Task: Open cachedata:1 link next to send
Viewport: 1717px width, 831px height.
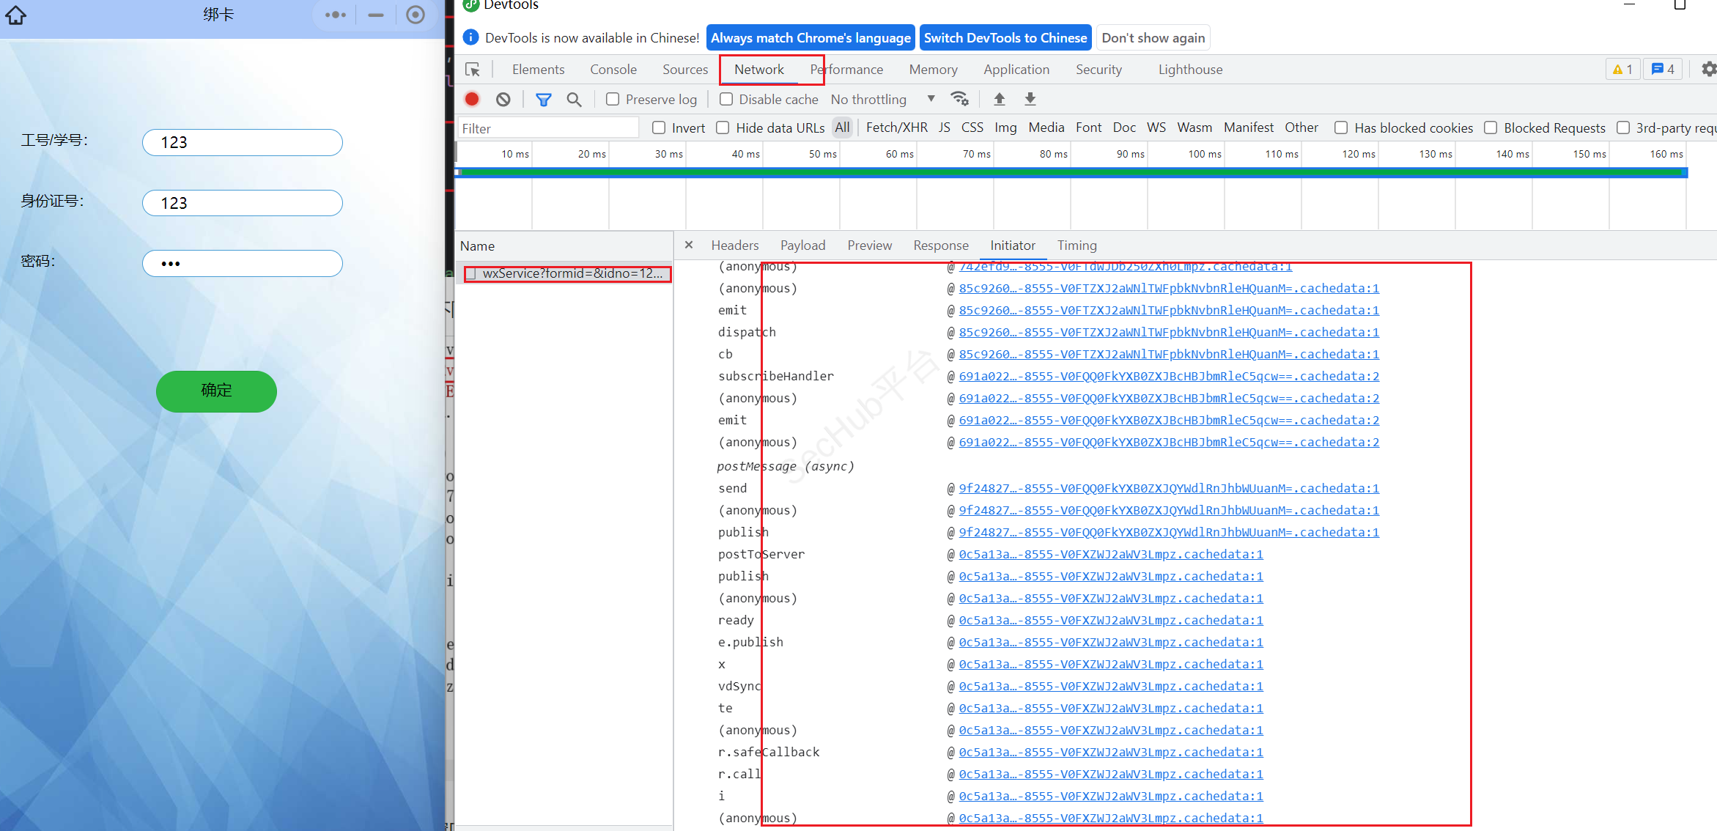Action: pyautogui.click(x=1169, y=488)
